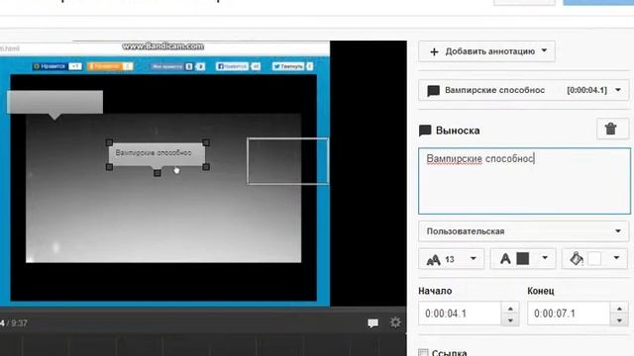Click inside the annotation text field
The width and height of the screenshot is (634, 356).
[x=524, y=181]
